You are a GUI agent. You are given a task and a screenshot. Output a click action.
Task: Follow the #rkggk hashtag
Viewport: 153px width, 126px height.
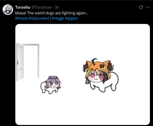(x=58, y=18)
